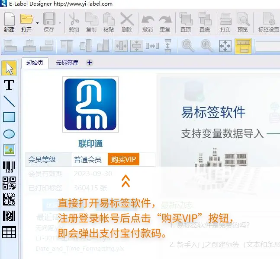Screen dimensions: 280x259
Task: Select the Image insert tool
Action: pyautogui.click(x=9, y=150)
